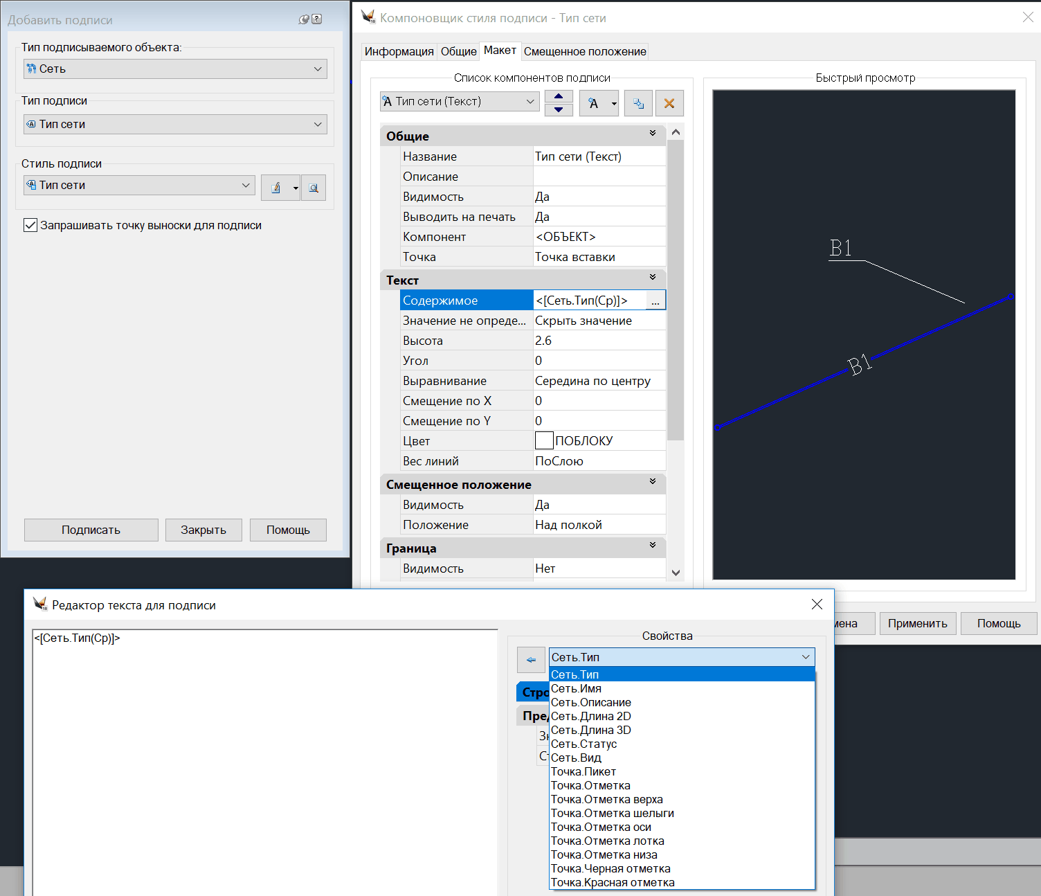Click the Точка value Точка вставки
This screenshot has height=896, width=1041.
coord(599,257)
